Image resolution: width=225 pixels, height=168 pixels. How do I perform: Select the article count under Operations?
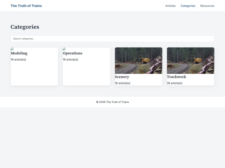(x=70, y=60)
